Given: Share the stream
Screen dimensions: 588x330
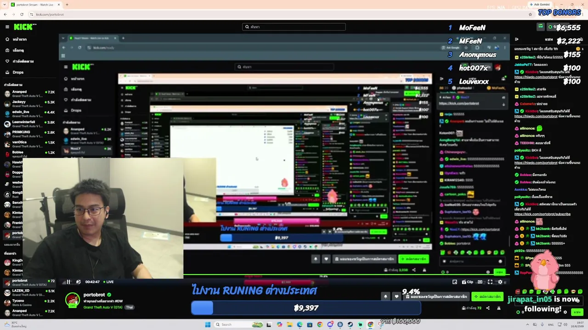Looking at the screenshot, I should [488, 308].
